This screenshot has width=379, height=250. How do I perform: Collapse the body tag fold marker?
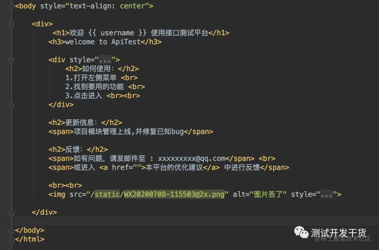coord(11,7)
